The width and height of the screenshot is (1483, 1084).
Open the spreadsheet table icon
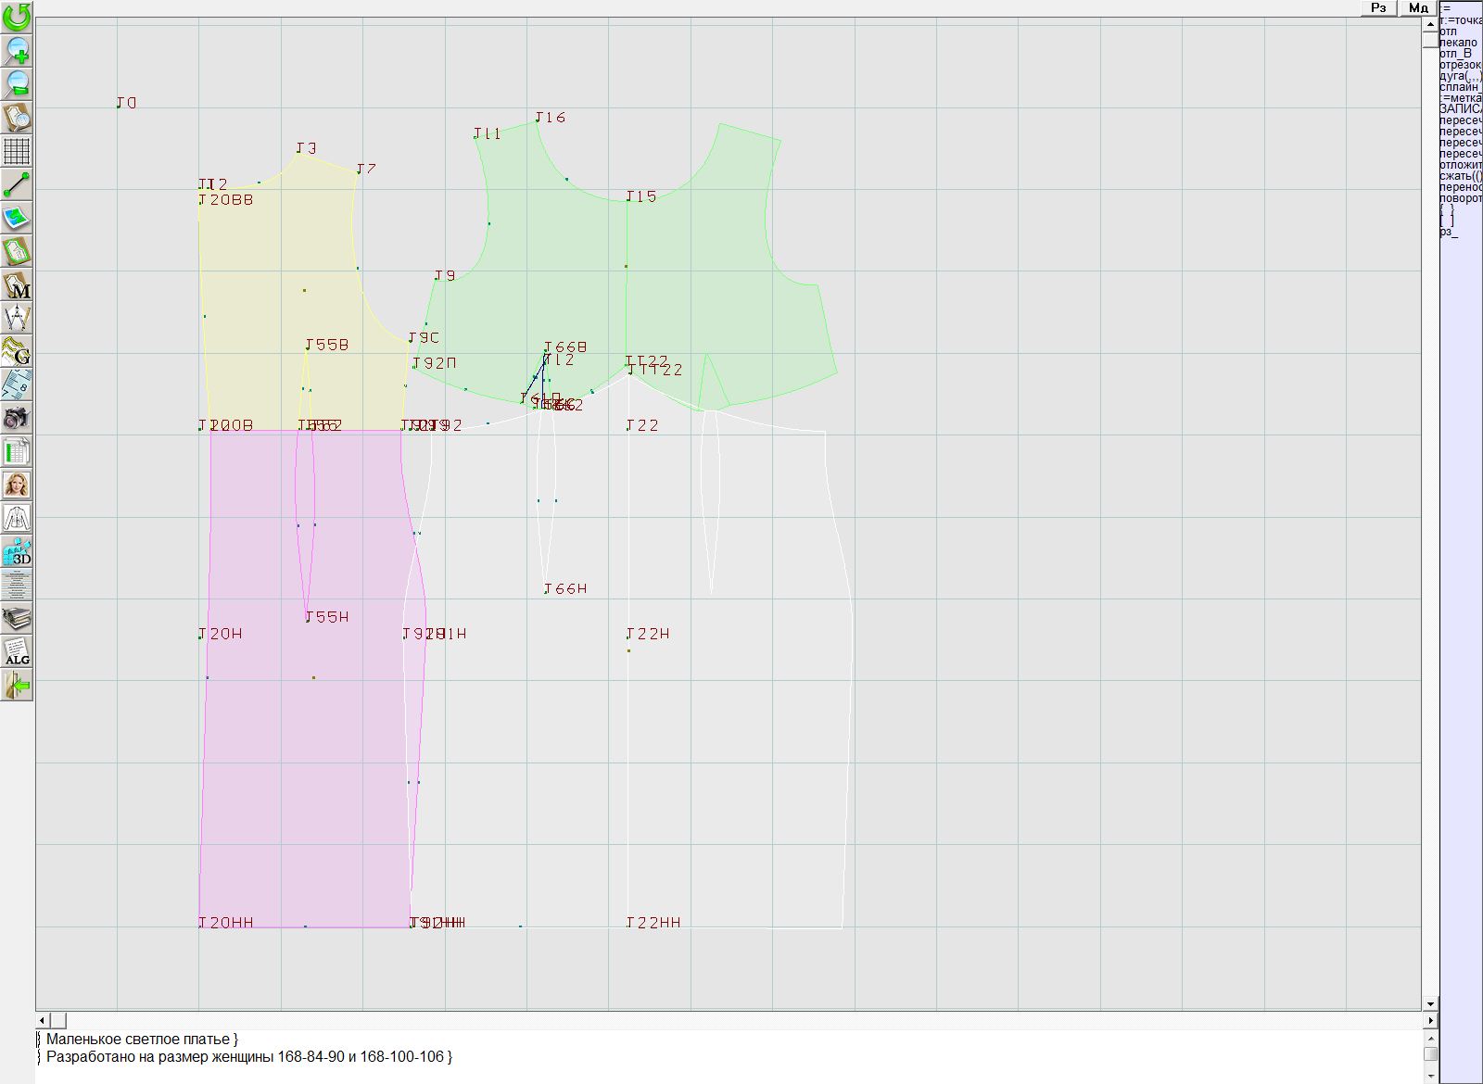[17, 451]
